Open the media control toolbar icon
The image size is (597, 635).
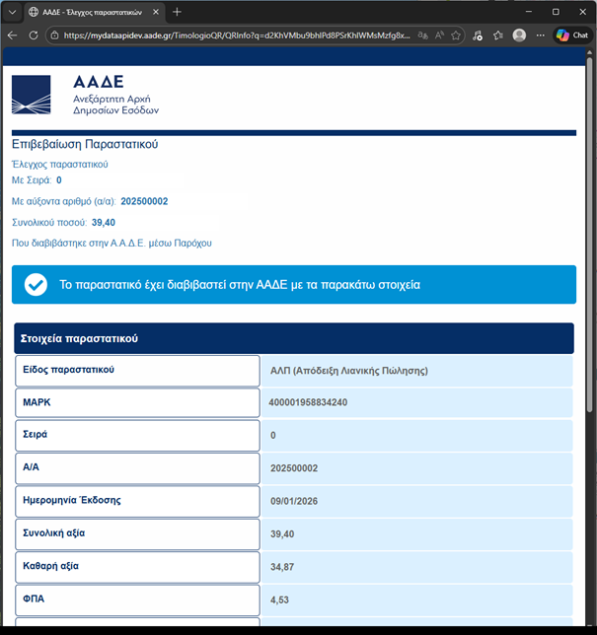(478, 35)
